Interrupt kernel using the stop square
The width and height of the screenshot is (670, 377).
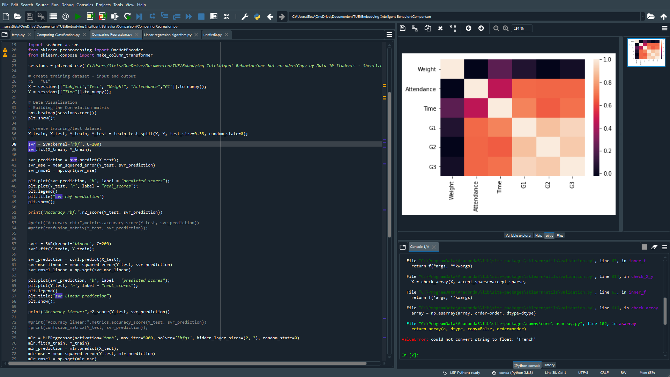pos(644,247)
